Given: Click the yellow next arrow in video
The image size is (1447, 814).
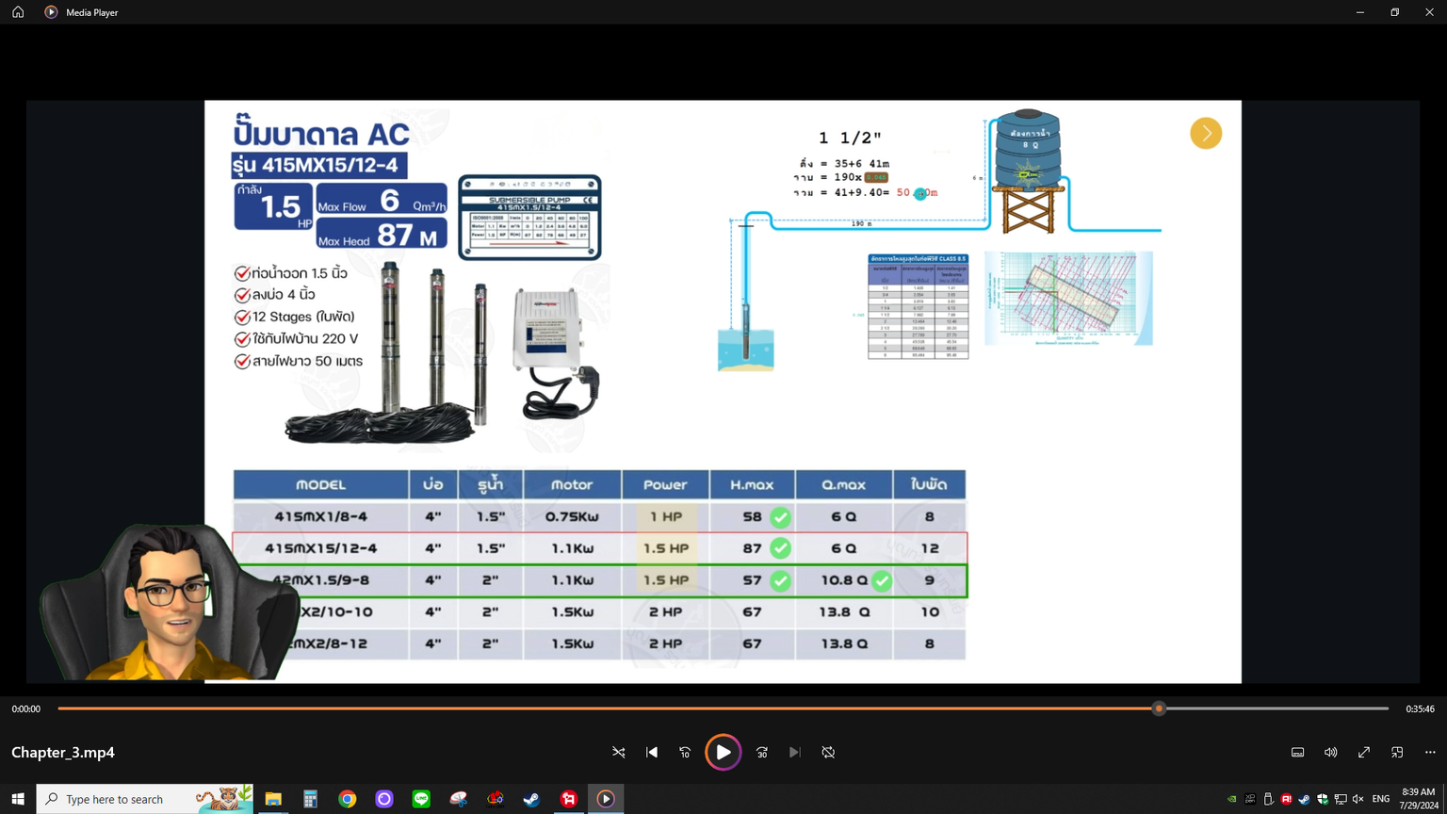Looking at the screenshot, I should [1206, 134].
